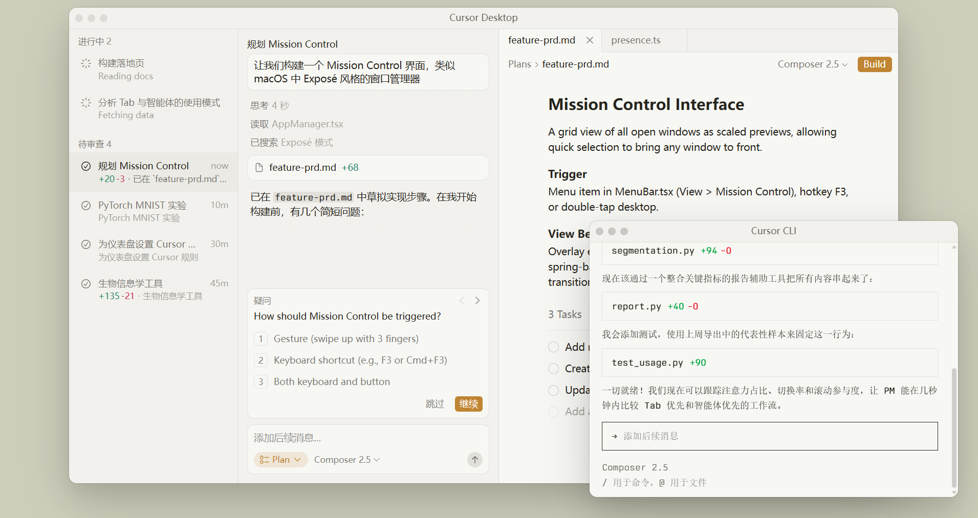Image resolution: width=978 pixels, height=518 pixels.
Task: Click check-circle icon for PyTorch MNIST 实验
Action: pyautogui.click(x=86, y=206)
